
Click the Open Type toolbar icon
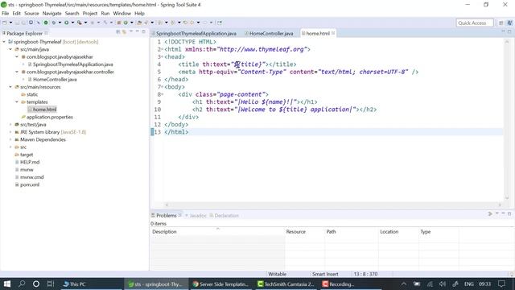click(139, 23)
